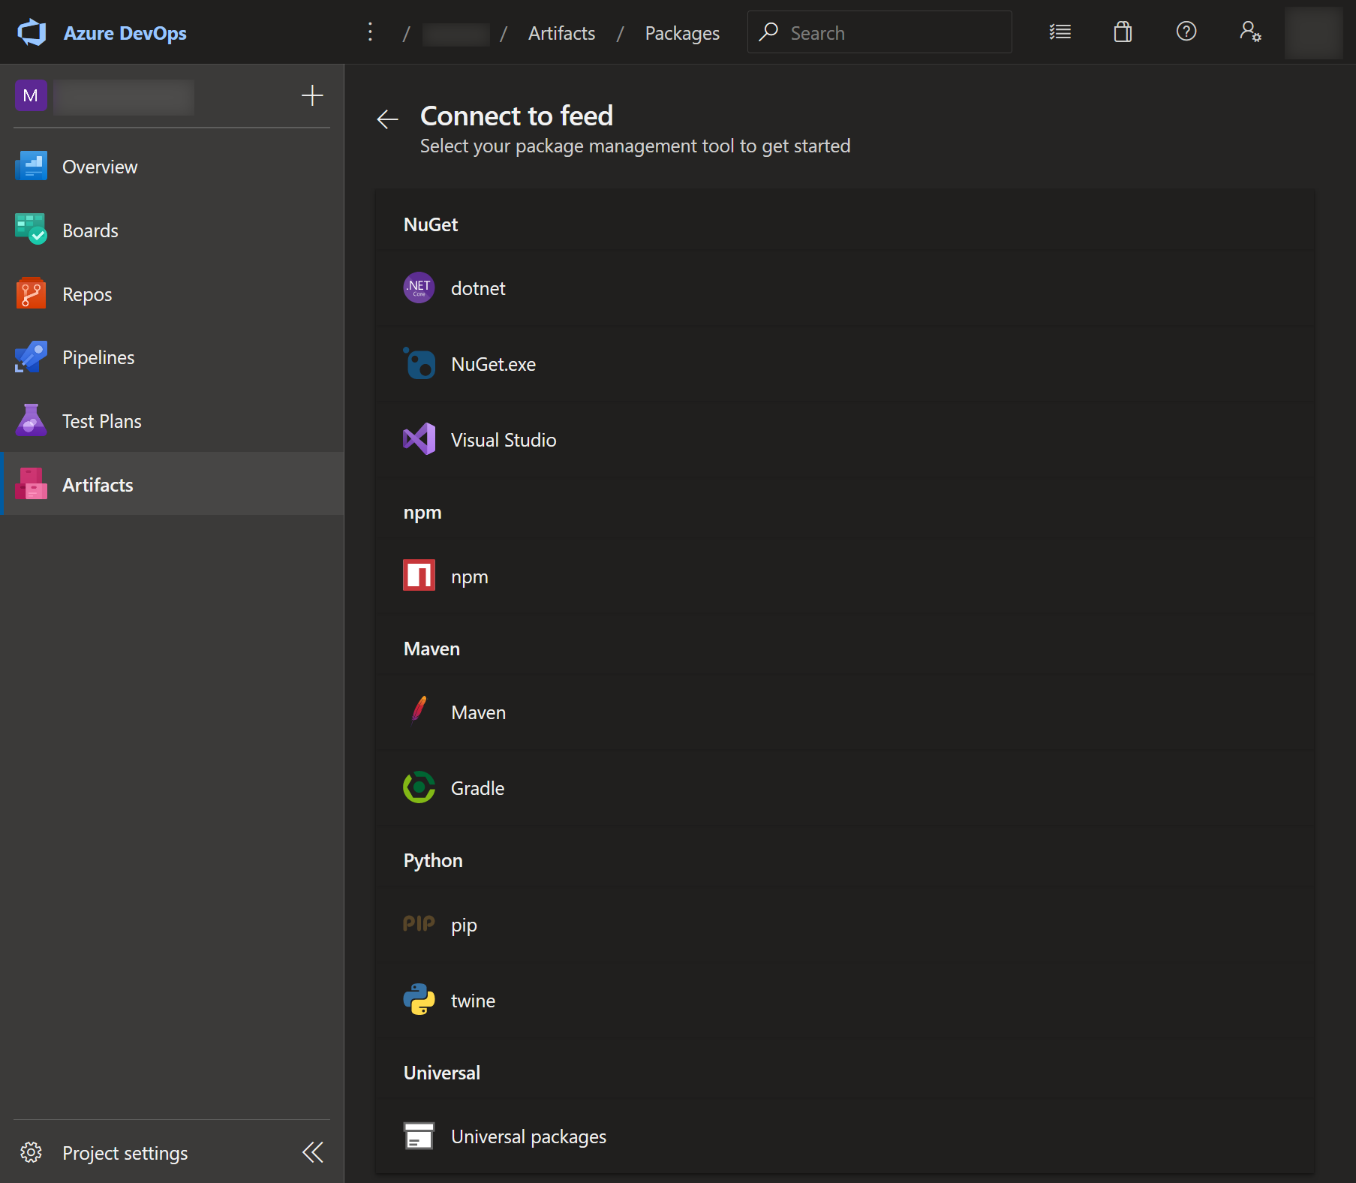Image resolution: width=1356 pixels, height=1183 pixels.
Task: Click the blurred organization name breadcrumb
Action: tap(456, 34)
